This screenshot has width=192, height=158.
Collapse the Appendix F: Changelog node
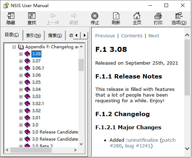point(14,47)
